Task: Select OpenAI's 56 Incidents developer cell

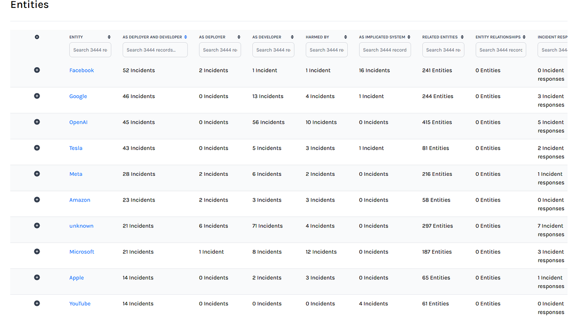Action: click(268, 122)
